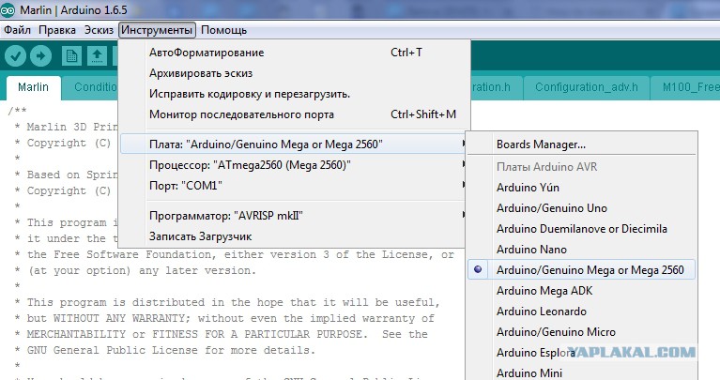Select Arduino Duemilanove or Diecimila board
The width and height of the screenshot is (720, 380).
(581, 229)
